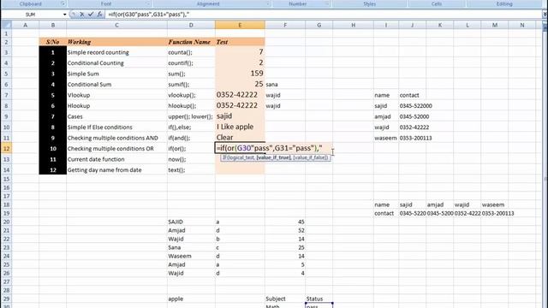The height and width of the screenshot is (308, 548).
Task: Click the 'Function Name' header cell
Action: [191, 42]
